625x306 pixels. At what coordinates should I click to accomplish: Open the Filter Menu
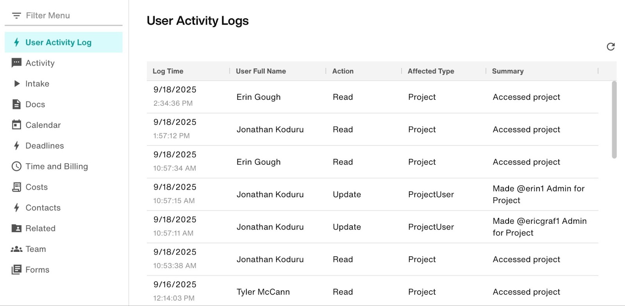(48, 15)
